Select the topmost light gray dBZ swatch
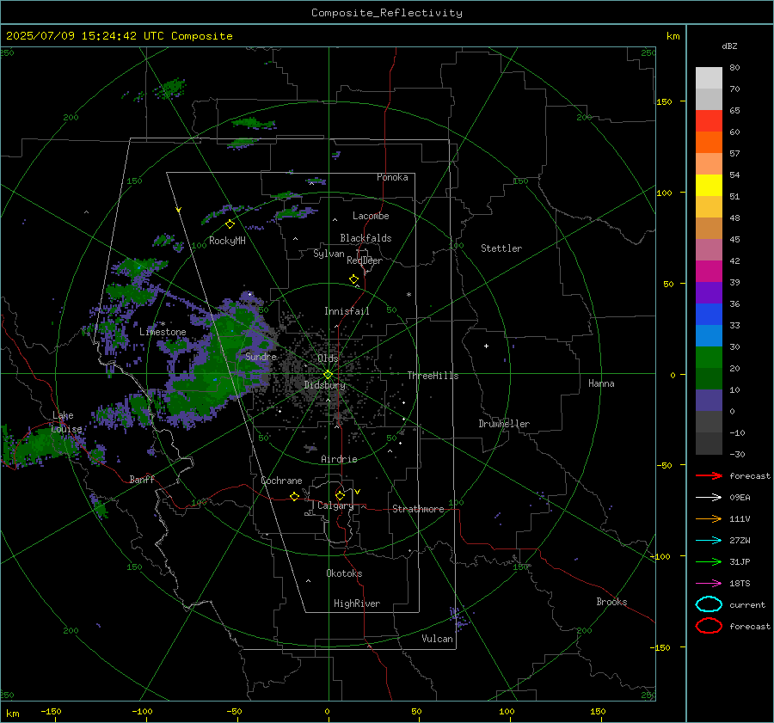774x723 pixels. point(709,78)
